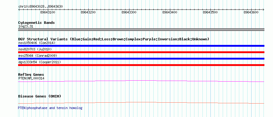Image resolution: width=273 pixels, height=117 pixels.
Task: Select the blue gain bar for esv25064
Action: (141, 59)
